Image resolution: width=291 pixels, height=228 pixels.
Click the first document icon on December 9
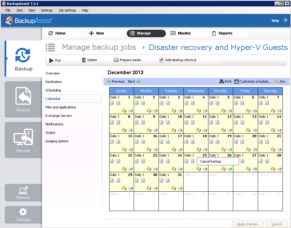pos(137,122)
